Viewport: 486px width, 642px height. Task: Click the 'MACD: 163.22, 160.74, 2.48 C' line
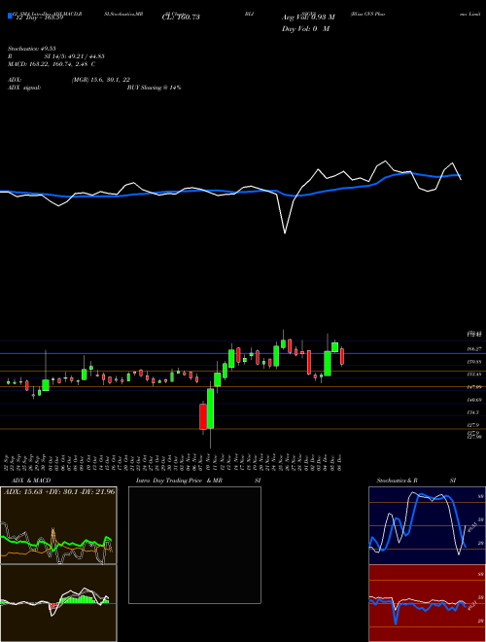tap(52, 64)
